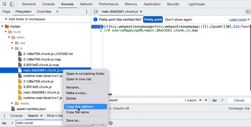Hide the navigator sidebar toggle icon
The width and height of the screenshot is (251, 127).
click(96, 12)
